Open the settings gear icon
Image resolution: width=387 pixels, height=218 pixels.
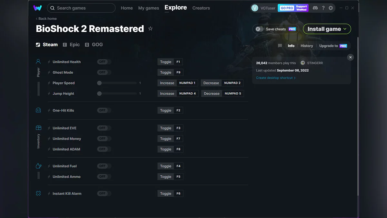point(331,8)
